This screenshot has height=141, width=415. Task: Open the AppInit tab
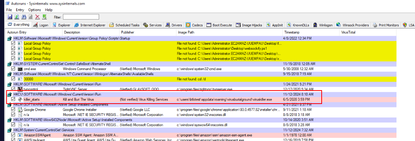pos(275,25)
